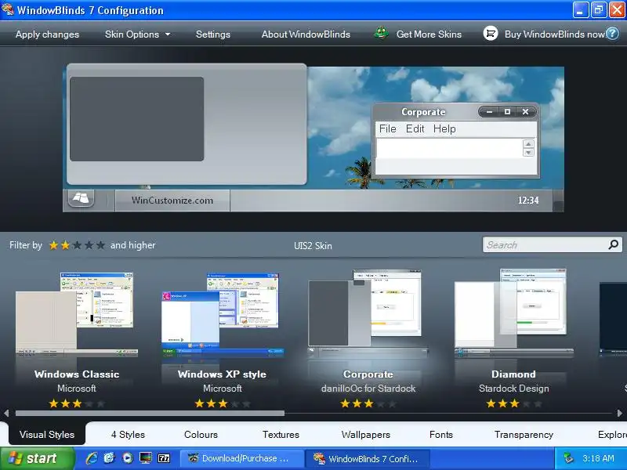Image resolution: width=627 pixels, height=470 pixels.
Task: Click the partially visible Explorer tab
Action: [612, 434]
